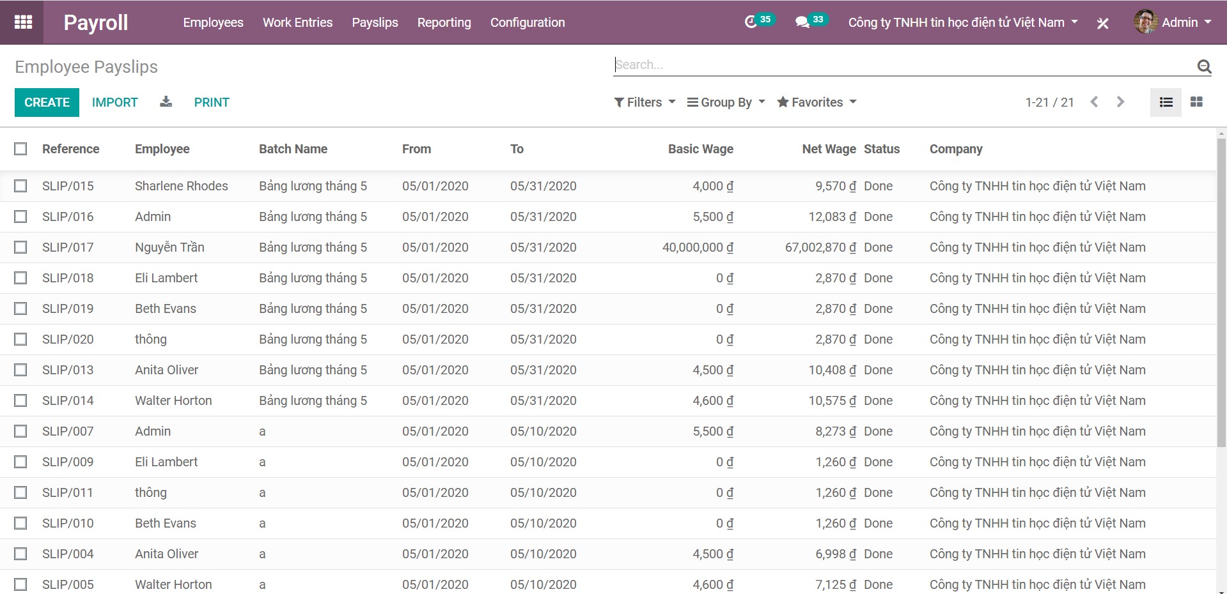Switch to list view

pos(1166,102)
